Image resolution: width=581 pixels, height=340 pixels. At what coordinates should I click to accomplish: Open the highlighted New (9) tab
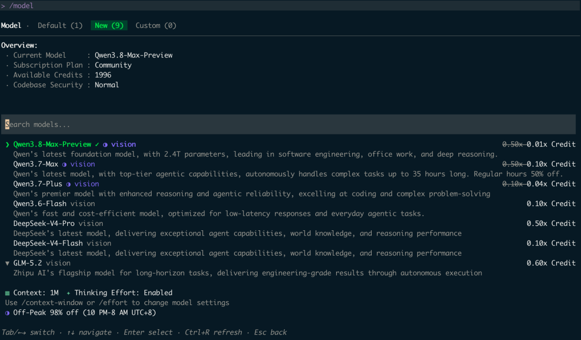109,26
